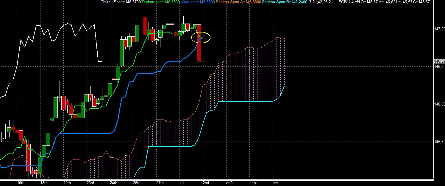Click the 147,00 price axis label

(x=440, y=29)
